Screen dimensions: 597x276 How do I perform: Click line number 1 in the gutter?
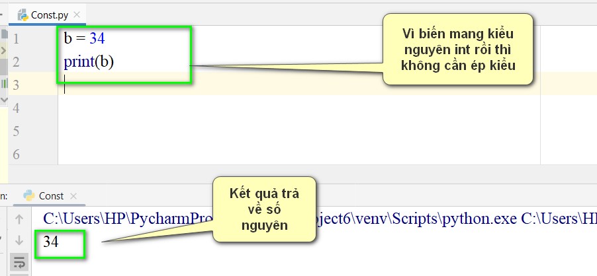point(16,38)
